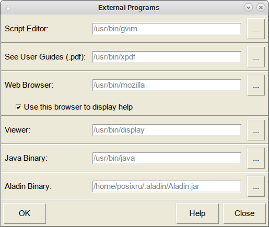Browse for PDF user guide viewer
The image size is (269, 227).
click(256, 57)
